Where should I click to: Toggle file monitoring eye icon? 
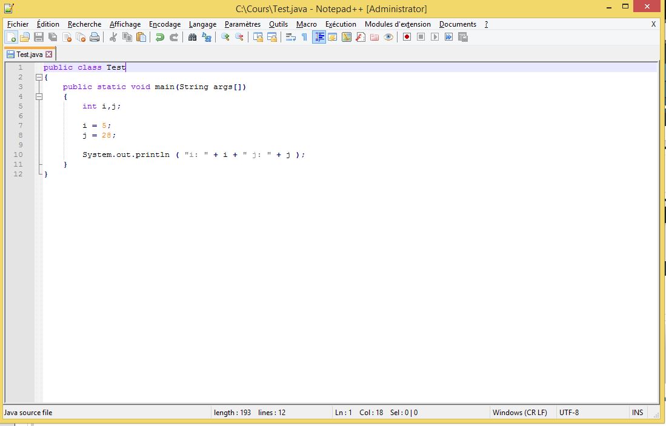[x=388, y=38]
